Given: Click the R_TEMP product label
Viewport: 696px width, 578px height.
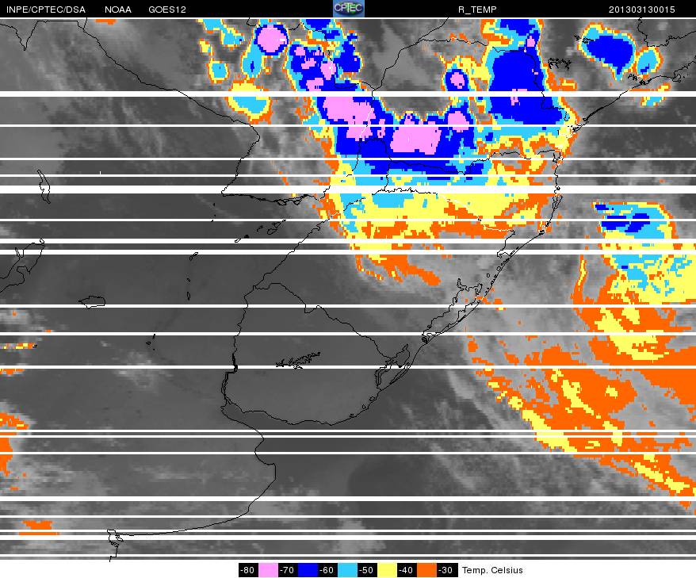Looking at the screenshot, I should [477, 10].
